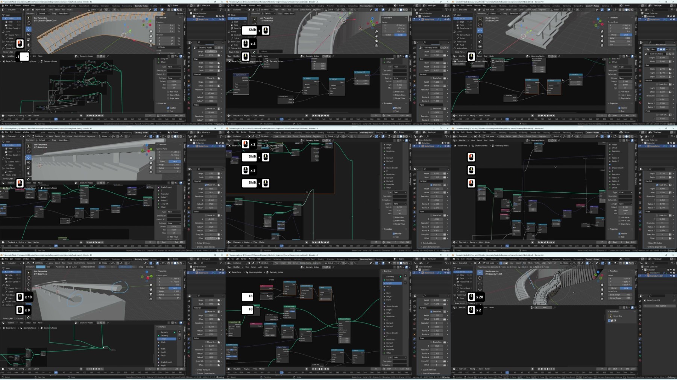Choose the Subtract selection mode icon under Active Tool
The width and height of the screenshot is (677, 380).
pyautogui.click(x=615, y=321)
